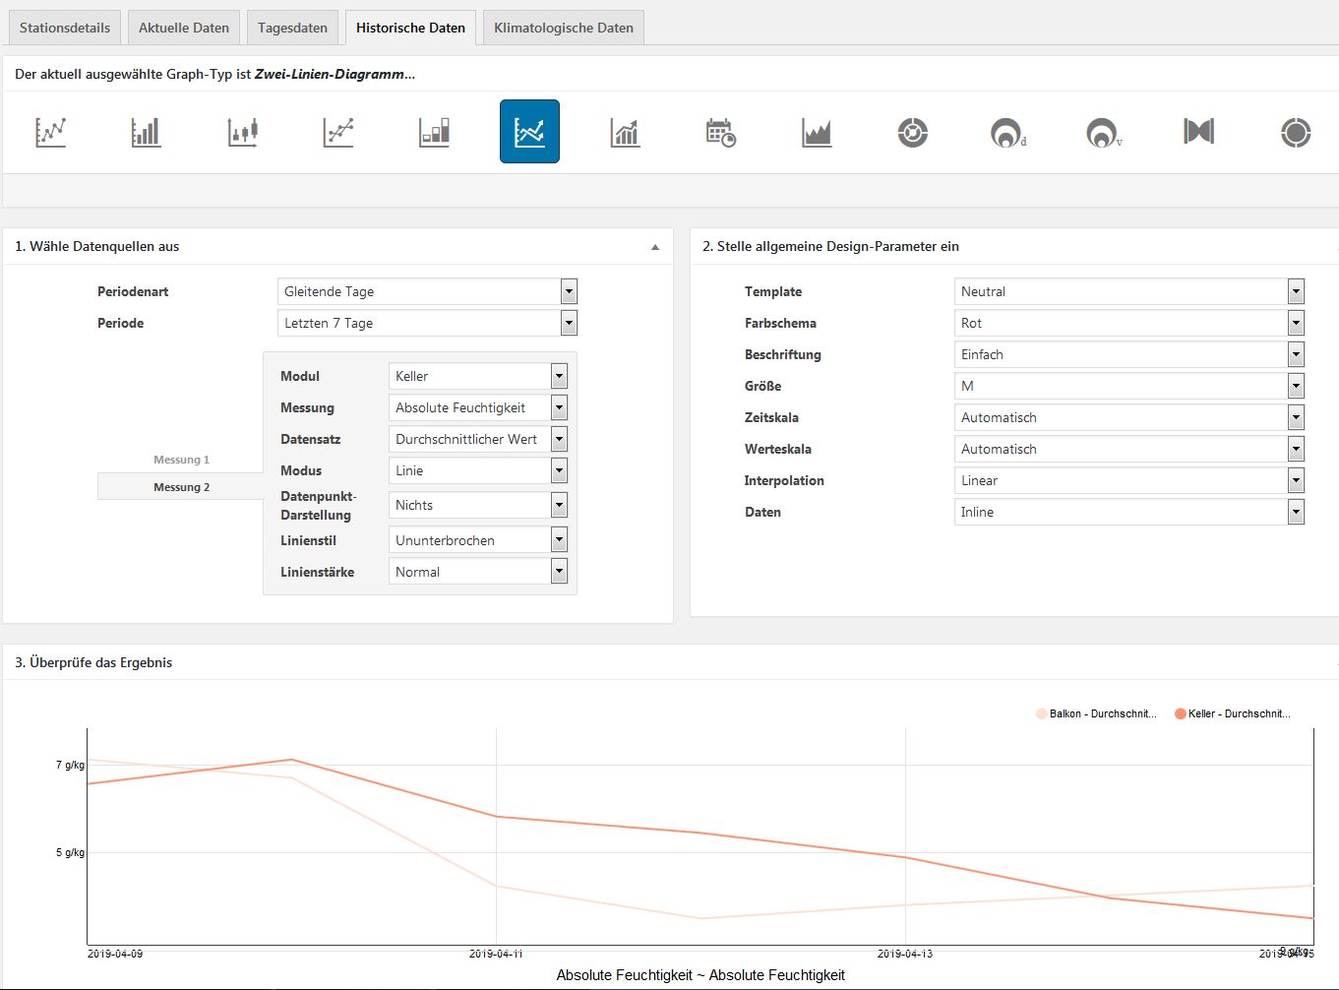Open the Zeitskala dropdown
This screenshot has height=990, width=1339.
(1129, 417)
